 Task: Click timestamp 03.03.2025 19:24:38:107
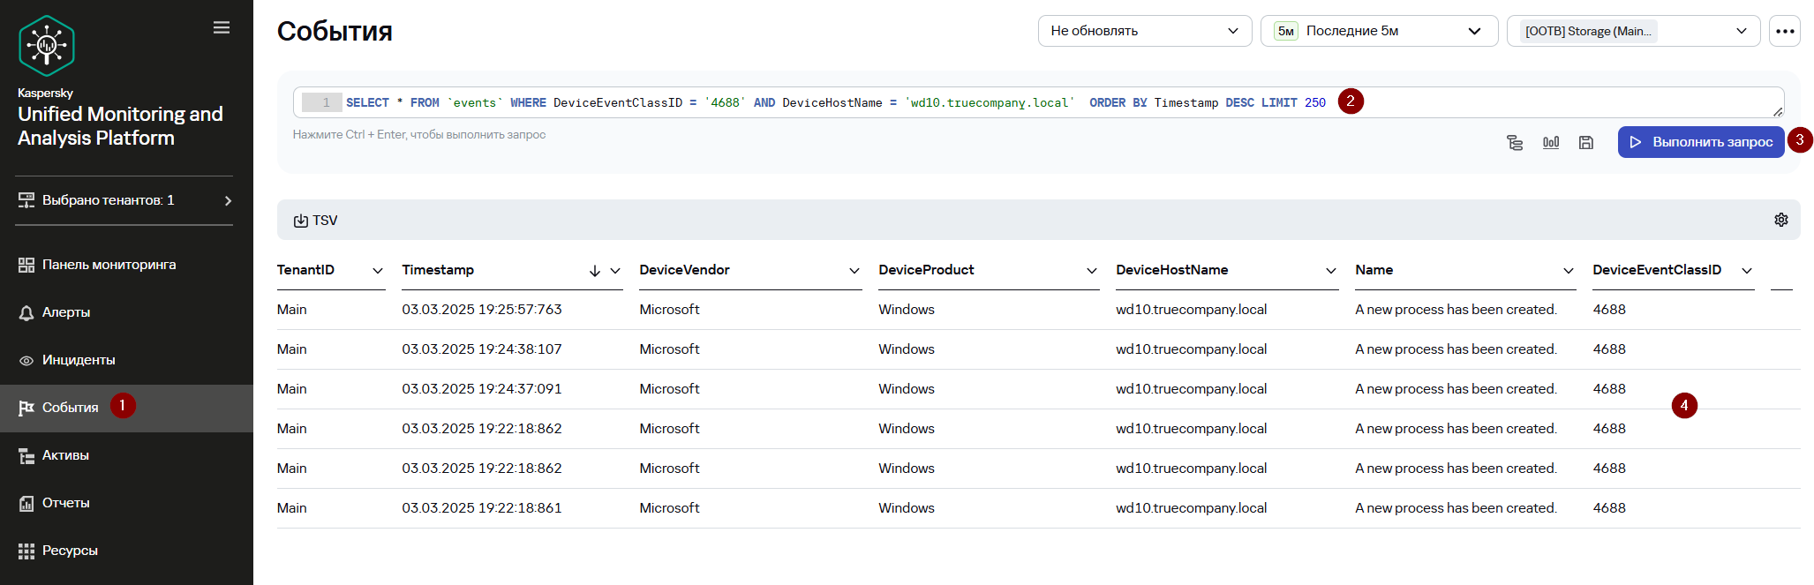[482, 349]
